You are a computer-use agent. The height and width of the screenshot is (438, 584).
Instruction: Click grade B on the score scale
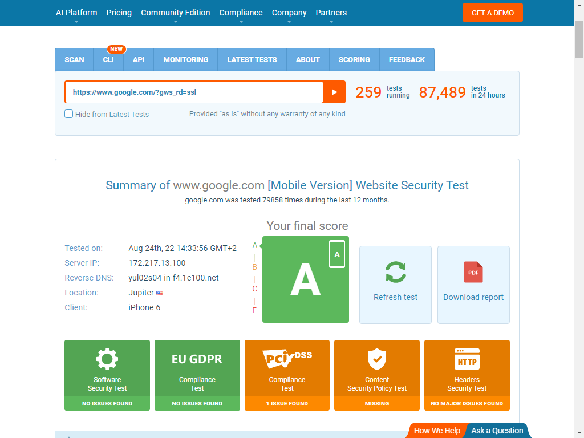pos(255,267)
